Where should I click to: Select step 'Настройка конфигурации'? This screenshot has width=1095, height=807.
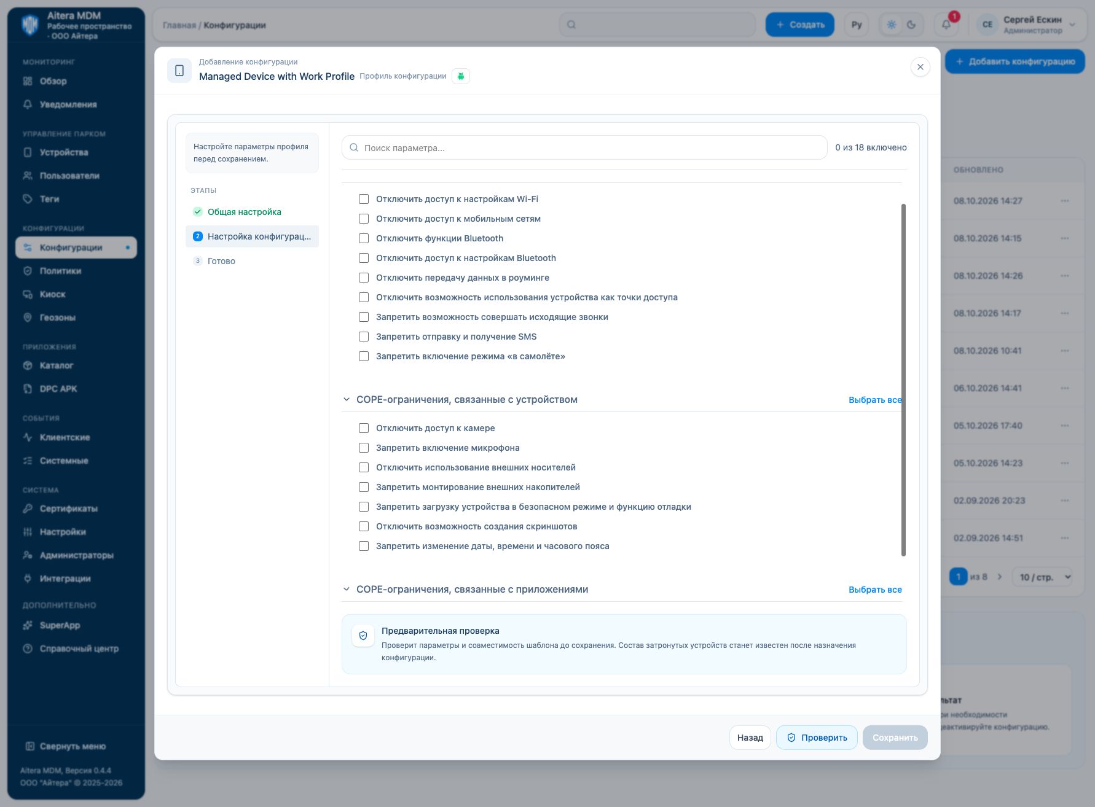252,236
